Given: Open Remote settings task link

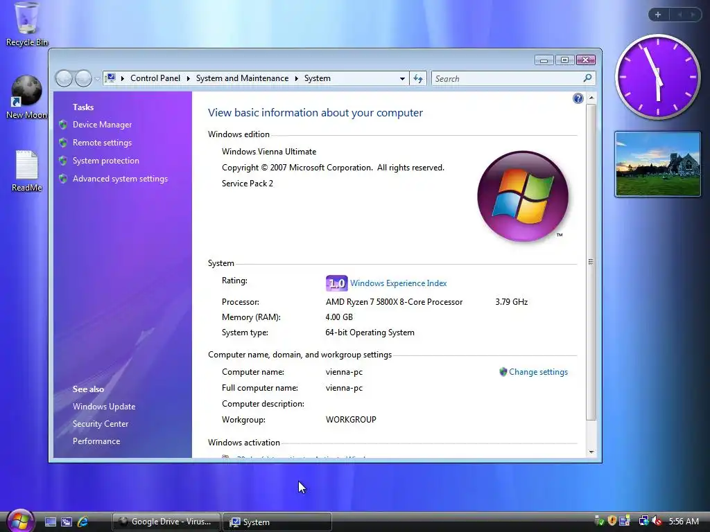Looking at the screenshot, I should tap(103, 143).
